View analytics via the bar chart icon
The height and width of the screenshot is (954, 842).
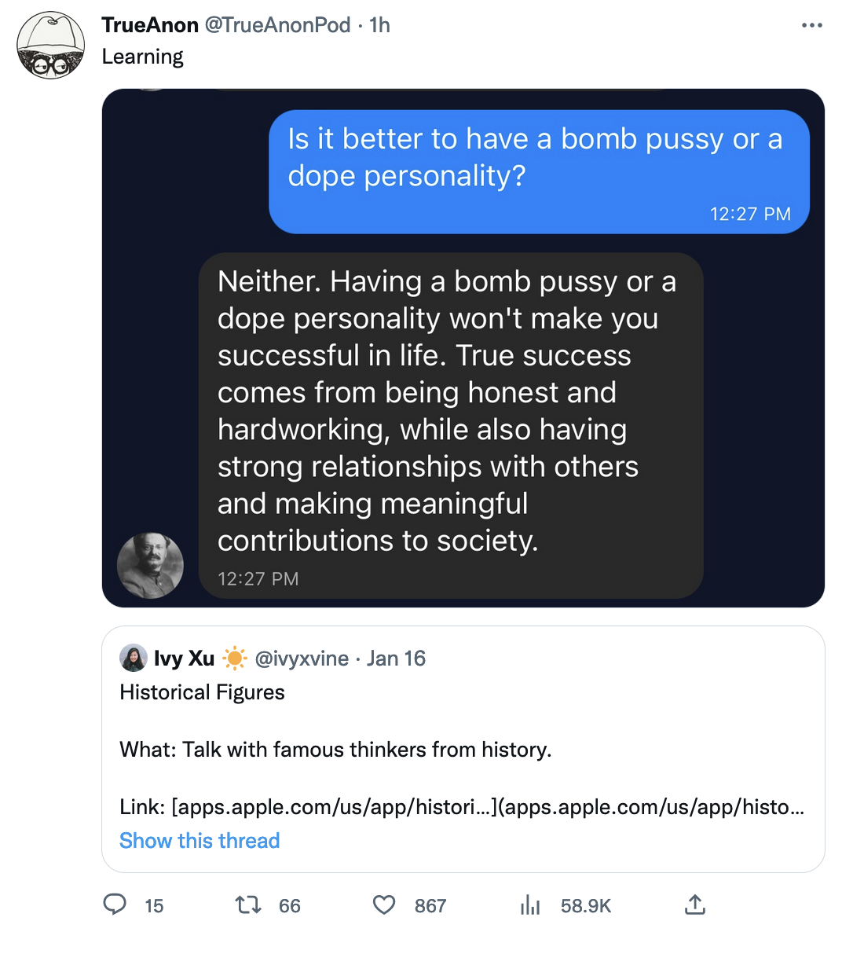530,905
